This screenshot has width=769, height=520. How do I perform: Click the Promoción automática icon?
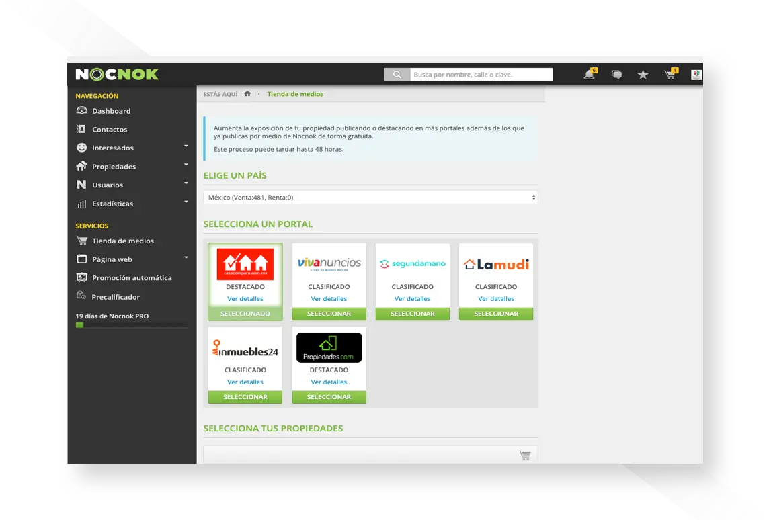82,277
